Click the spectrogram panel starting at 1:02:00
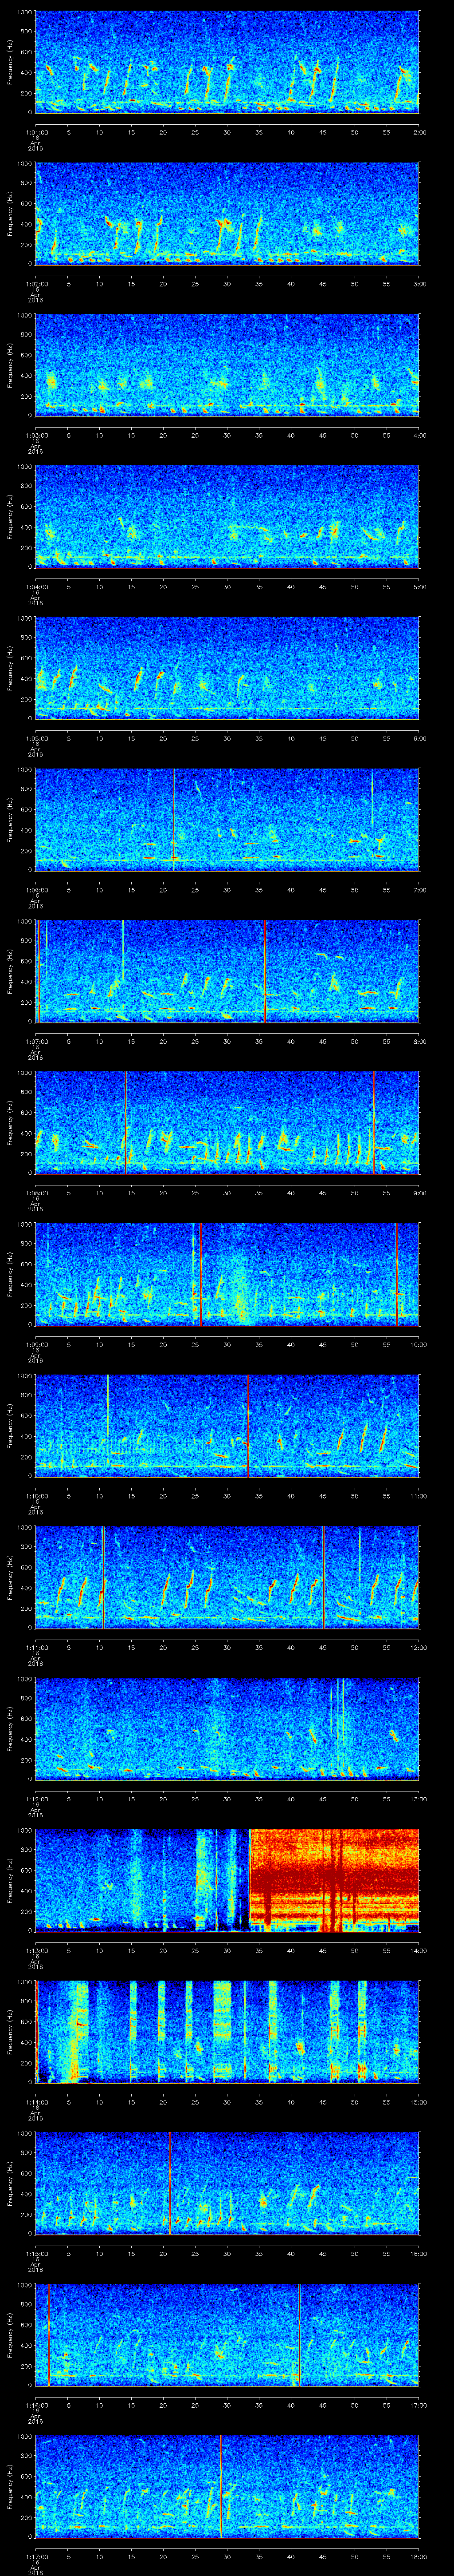This screenshot has width=454, height=2576. pos(227,213)
